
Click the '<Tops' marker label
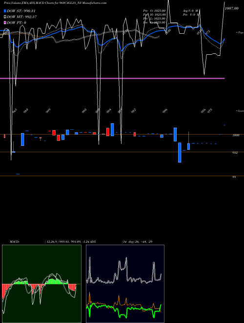tap(240, 33)
